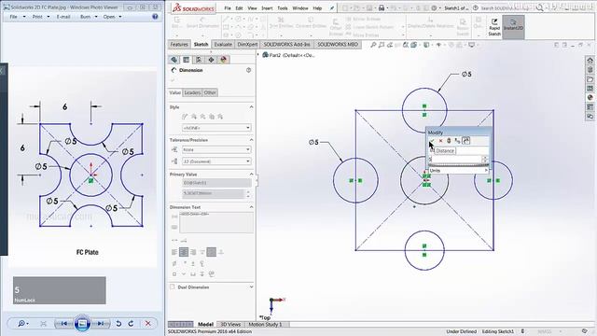Image resolution: width=597 pixels, height=336 pixels.
Task: Open SolidWorks Tools menu
Action: (x=283, y=8)
